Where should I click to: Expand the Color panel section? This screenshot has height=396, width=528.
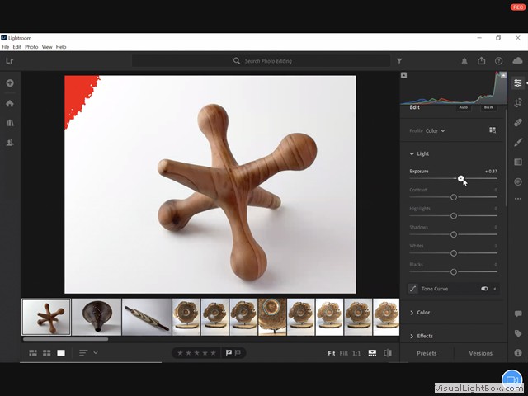422,313
